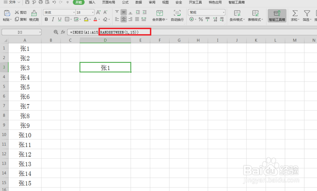This screenshot has height=191, width=317.
Task: Click Merge and Center (合并居中) icon
Action: coord(160,13)
